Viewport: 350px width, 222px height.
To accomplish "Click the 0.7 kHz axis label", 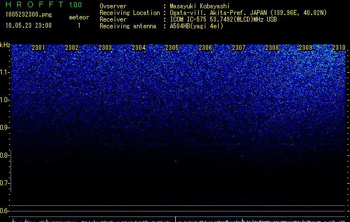I will tap(4, 183).
